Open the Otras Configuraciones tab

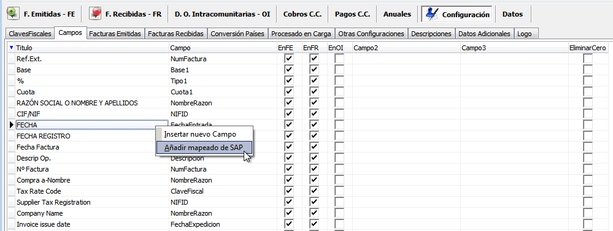pos(371,34)
